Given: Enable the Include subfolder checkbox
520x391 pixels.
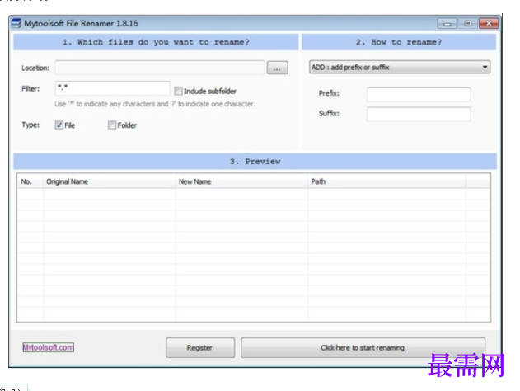Looking at the screenshot, I should click(x=178, y=91).
